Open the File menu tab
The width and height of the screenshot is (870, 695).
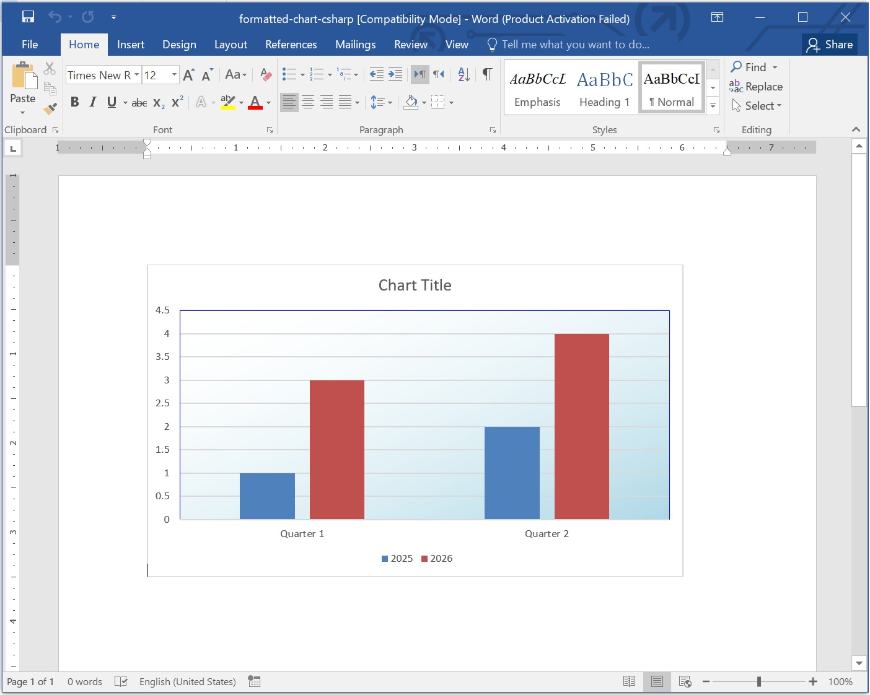click(x=30, y=45)
